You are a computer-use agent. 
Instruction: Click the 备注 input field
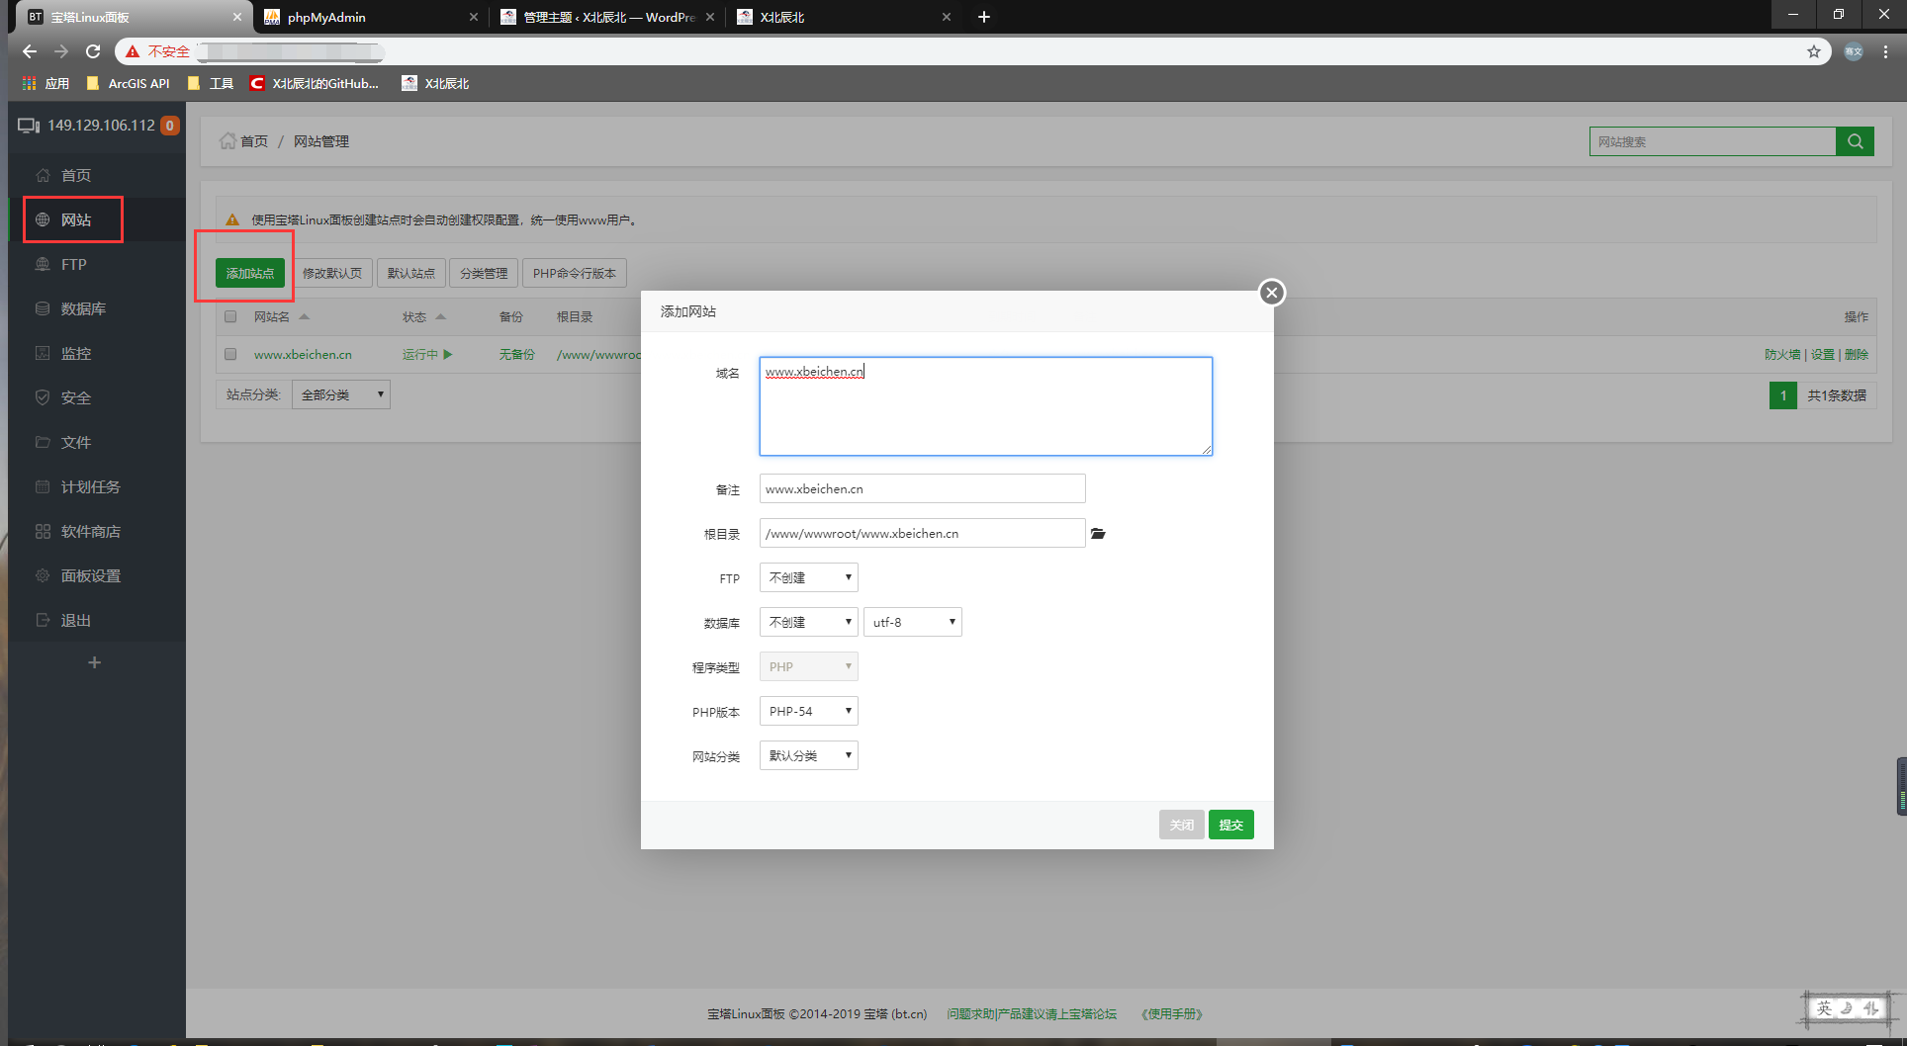(922, 488)
